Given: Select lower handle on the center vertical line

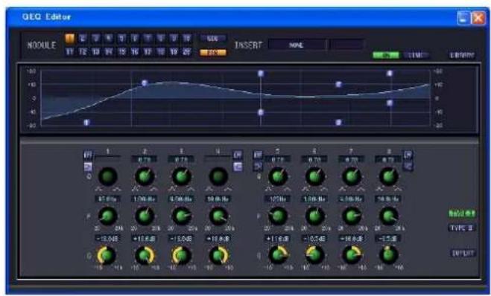Looking at the screenshot, I should tap(261, 112).
